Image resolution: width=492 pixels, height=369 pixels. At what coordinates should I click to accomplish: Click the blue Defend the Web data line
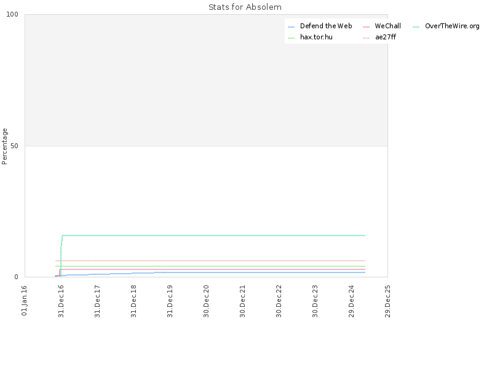[x=210, y=272]
